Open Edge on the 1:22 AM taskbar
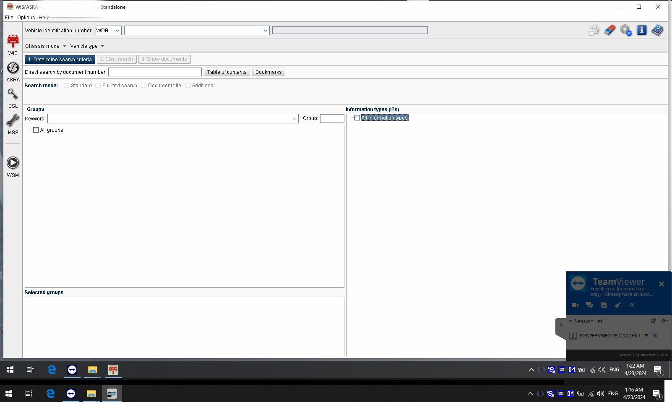Image resolution: width=672 pixels, height=402 pixels. point(52,370)
